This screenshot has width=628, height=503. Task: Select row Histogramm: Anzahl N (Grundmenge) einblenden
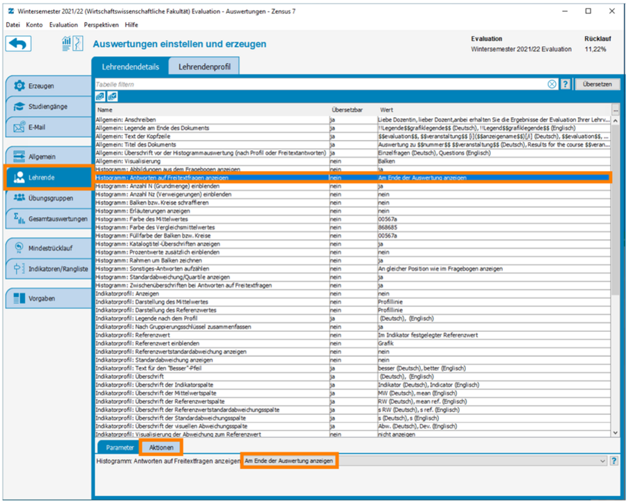(353, 186)
